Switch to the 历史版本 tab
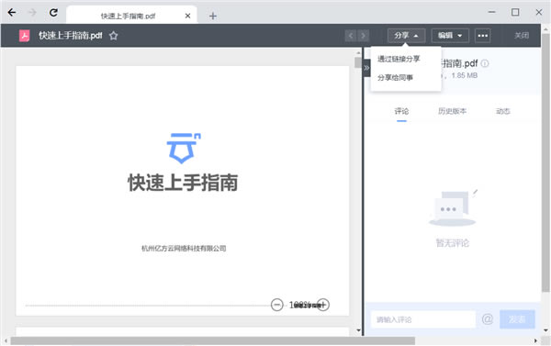Image resolution: width=551 pixels, height=346 pixels. (452, 111)
